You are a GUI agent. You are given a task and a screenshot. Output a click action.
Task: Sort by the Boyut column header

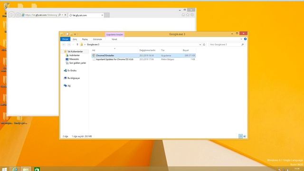[186, 50]
